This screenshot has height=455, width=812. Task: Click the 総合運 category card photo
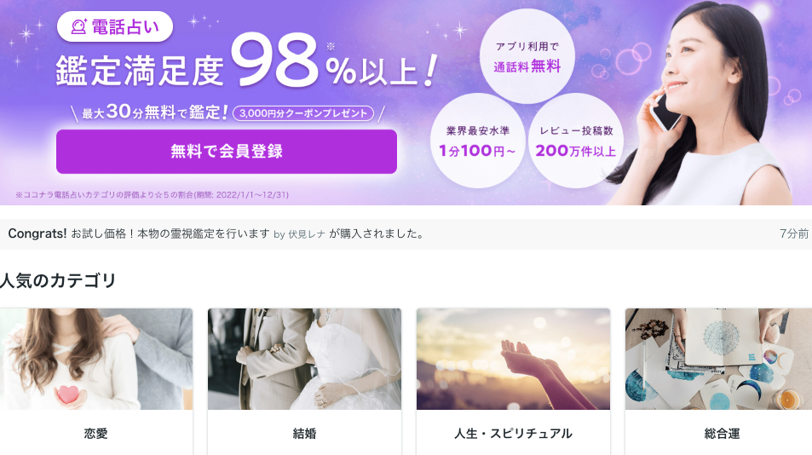coord(719,360)
